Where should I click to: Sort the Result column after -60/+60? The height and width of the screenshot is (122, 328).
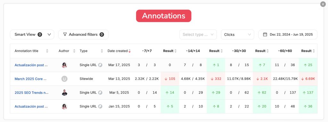[314, 51]
